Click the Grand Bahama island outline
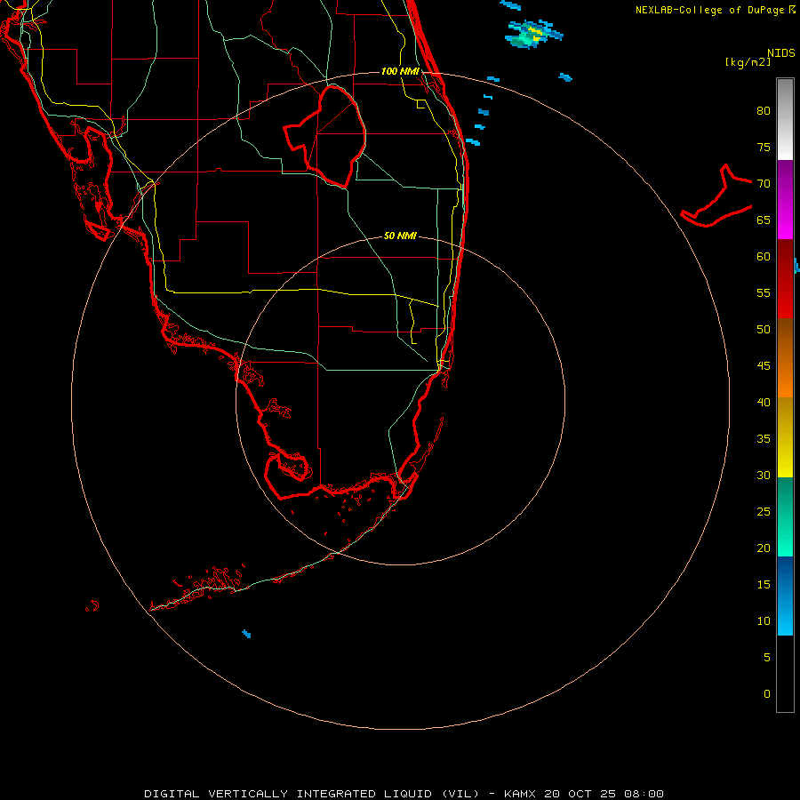The height and width of the screenshot is (800, 800). tap(716, 196)
